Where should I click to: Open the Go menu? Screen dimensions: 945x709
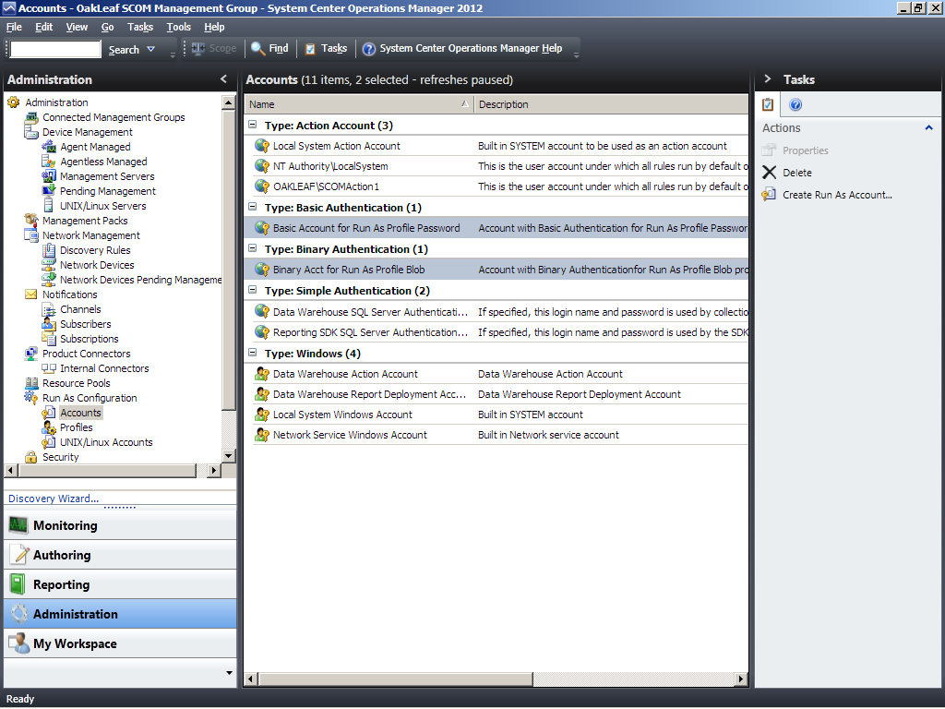107,27
